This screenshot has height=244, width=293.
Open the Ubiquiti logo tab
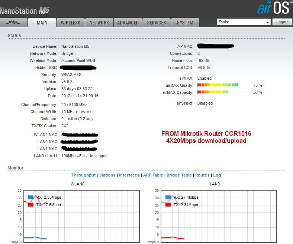(x=13, y=23)
